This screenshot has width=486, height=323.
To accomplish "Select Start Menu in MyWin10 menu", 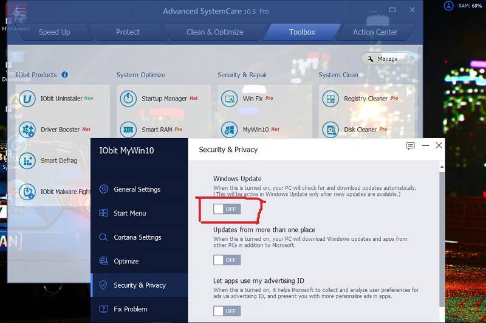I will 139,213.
